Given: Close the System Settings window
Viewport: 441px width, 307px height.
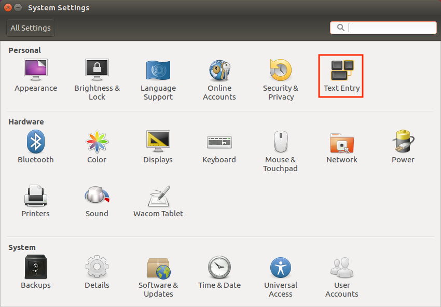Looking at the screenshot, I should point(8,8).
